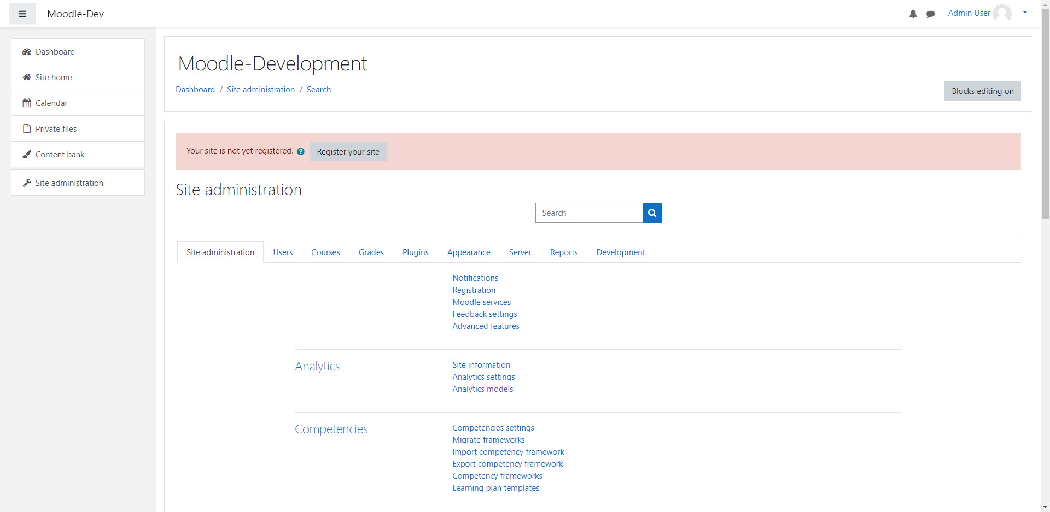Click the registration help question icon
This screenshot has height=512, width=1050.
coord(300,152)
